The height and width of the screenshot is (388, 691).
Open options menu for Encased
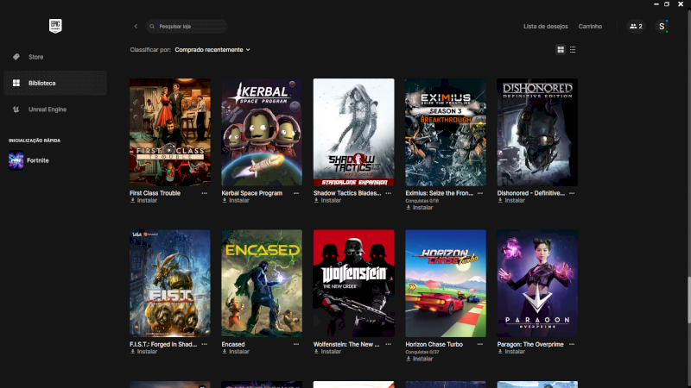point(296,344)
